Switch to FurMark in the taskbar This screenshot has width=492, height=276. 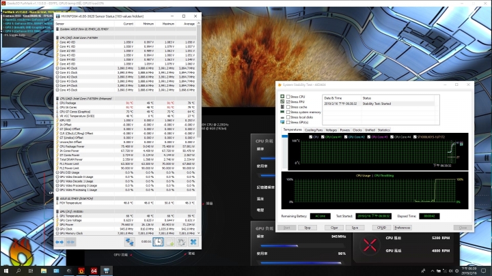pyautogui.click(x=81, y=271)
